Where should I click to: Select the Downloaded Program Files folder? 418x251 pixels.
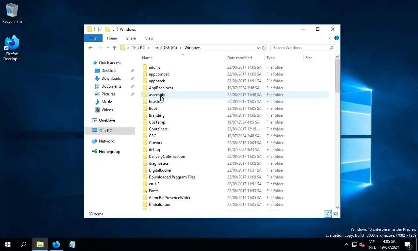[172, 177]
